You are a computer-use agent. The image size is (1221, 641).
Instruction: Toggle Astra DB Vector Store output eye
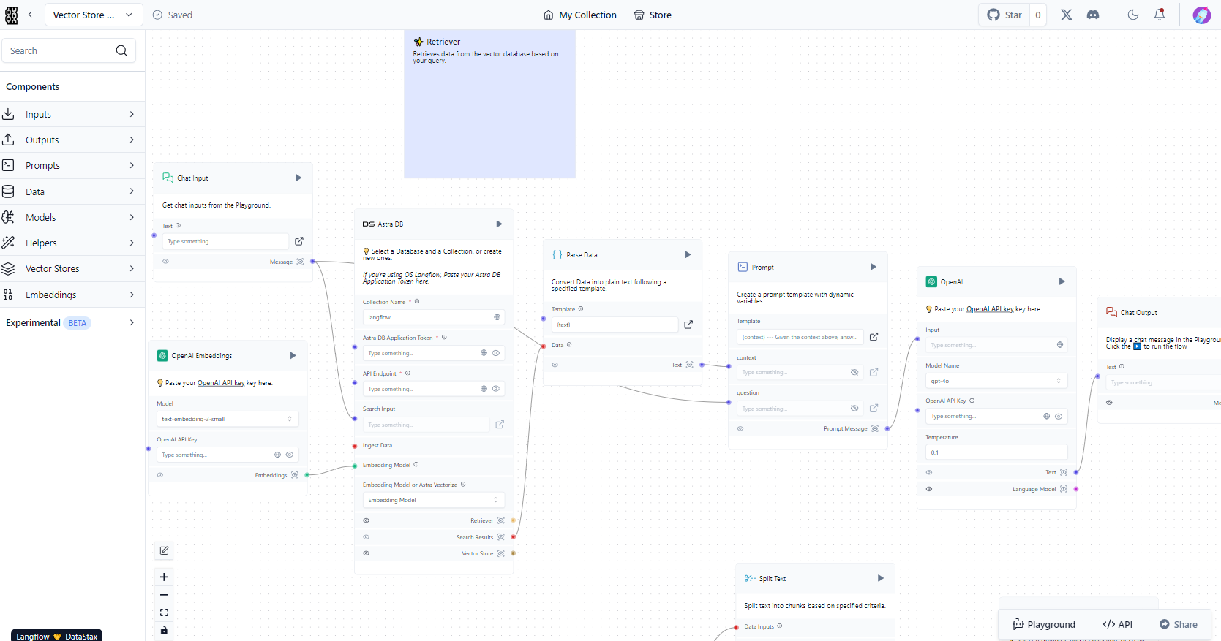[x=367, y=553]
